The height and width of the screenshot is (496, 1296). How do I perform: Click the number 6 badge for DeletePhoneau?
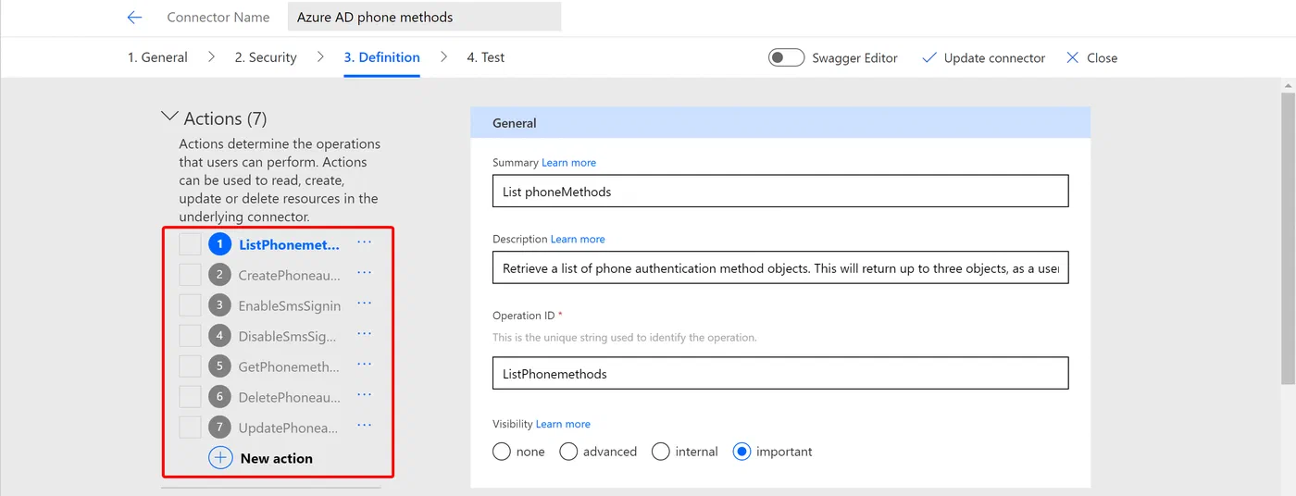point(219,397)
